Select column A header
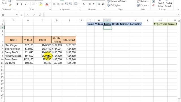The height and width of the screenshot is (102, 181). coord(13,21)
